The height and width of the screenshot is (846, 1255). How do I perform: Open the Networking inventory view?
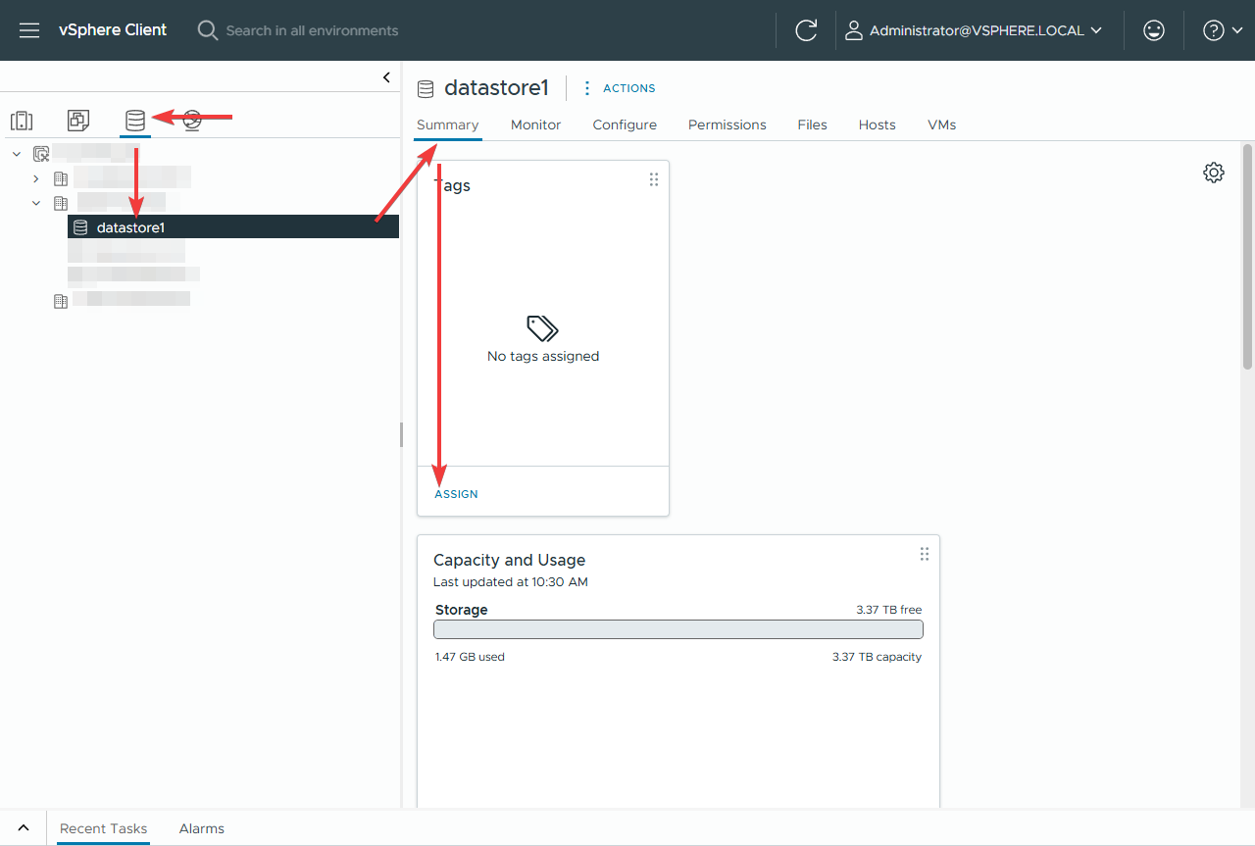pos(192,121)
